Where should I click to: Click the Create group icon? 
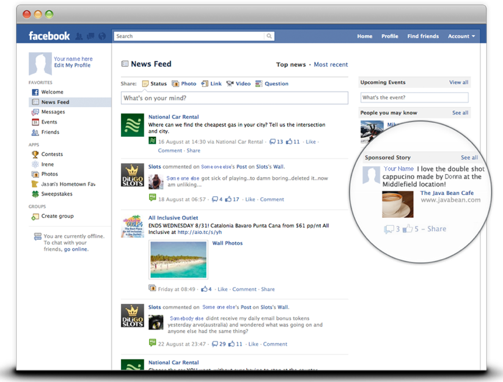tap(35, 217)
